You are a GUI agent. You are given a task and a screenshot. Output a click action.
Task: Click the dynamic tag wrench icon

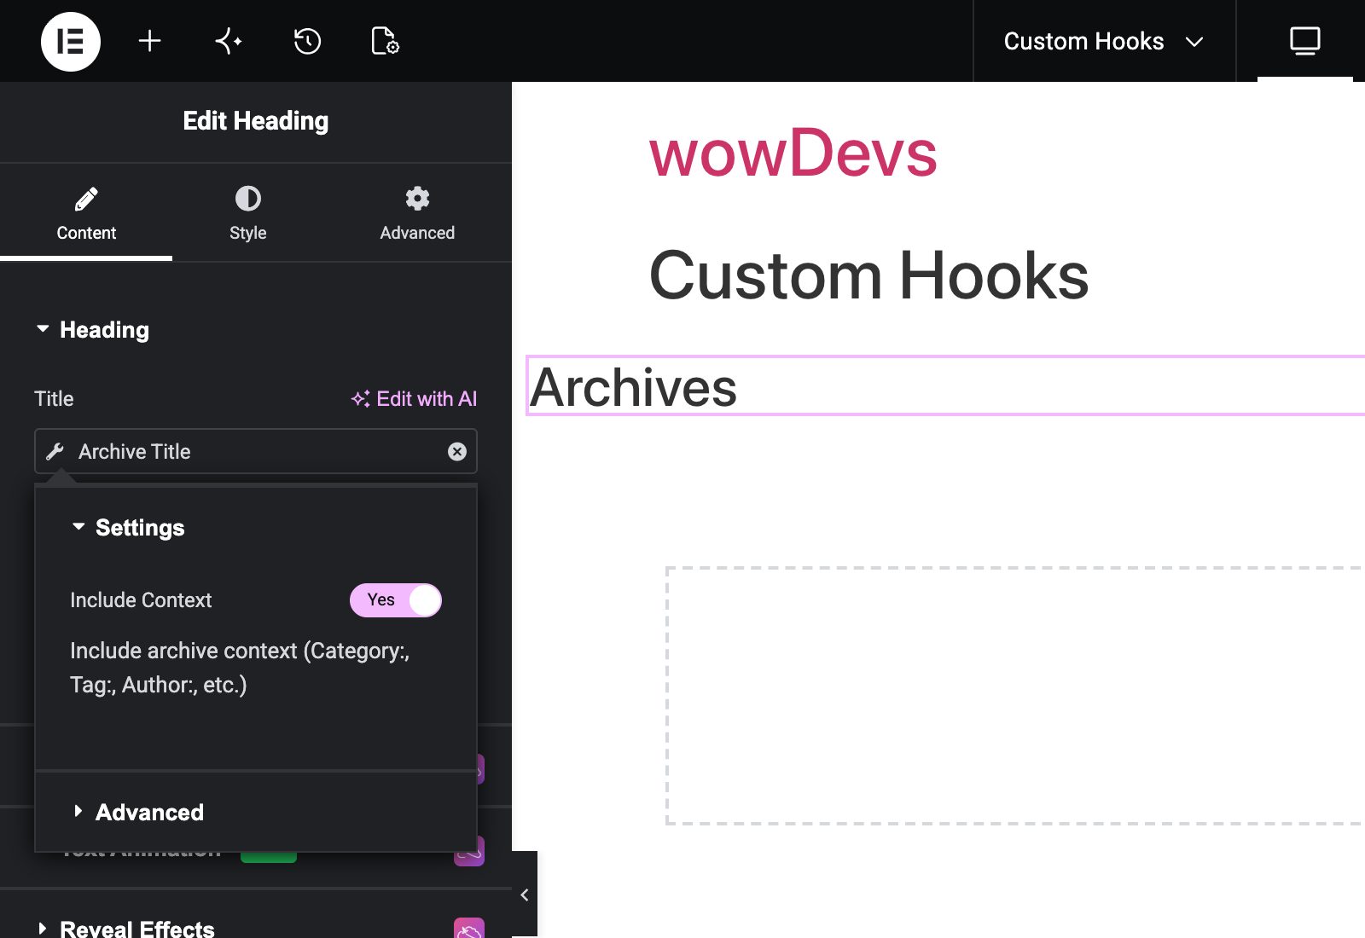pos(55,451)
